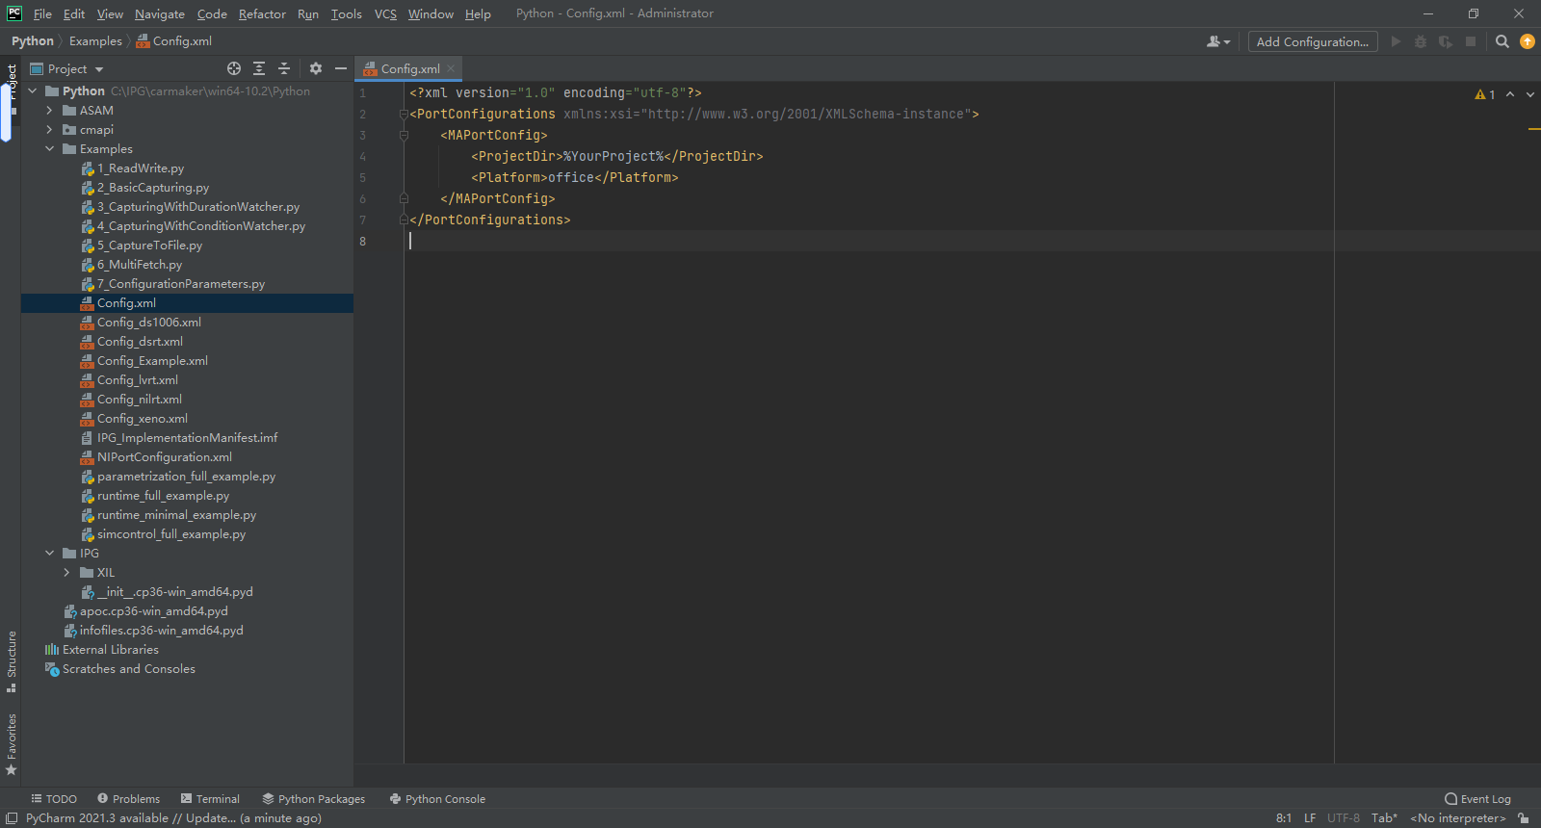Screen dimensions: 1541x828
Task: Click the Python breadcrumb
Action: click(33, 41)
